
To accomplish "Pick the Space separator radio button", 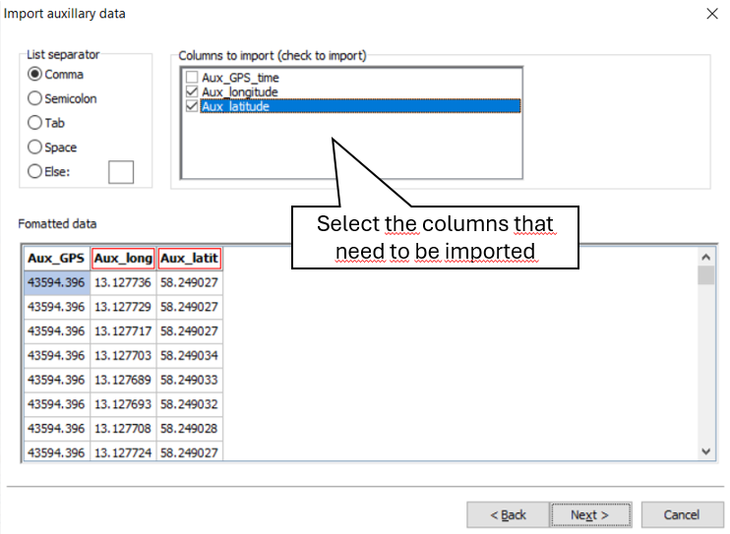I will click(35, 148).
